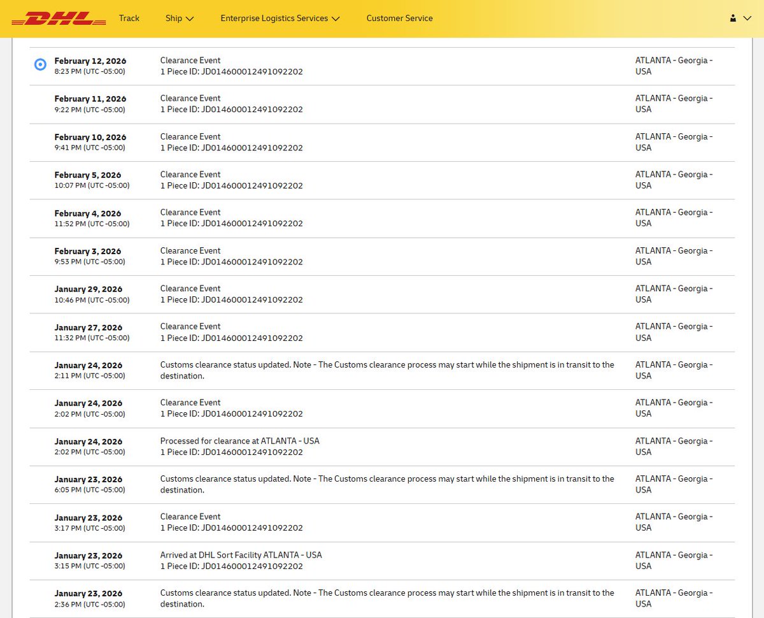
Task: Click Clearance Event text for January 27
Action: tap(190, 326)
